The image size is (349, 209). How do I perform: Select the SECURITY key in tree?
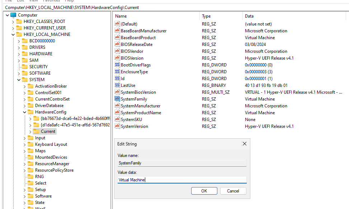pos(38,67)
